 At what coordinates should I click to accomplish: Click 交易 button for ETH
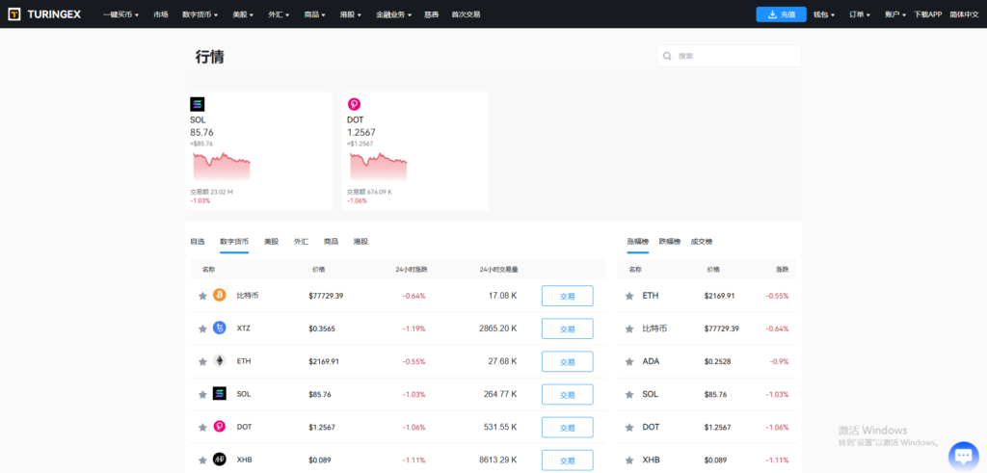tap(567, 361)
